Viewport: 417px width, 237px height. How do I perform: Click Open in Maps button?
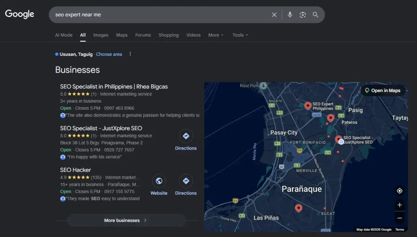pyautogui.click(x=383, y=90)
